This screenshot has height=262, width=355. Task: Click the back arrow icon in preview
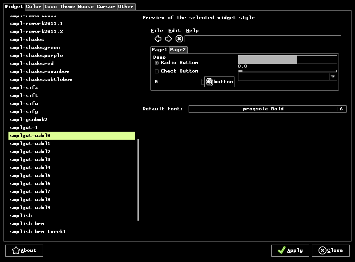click(x=158, y=39)
